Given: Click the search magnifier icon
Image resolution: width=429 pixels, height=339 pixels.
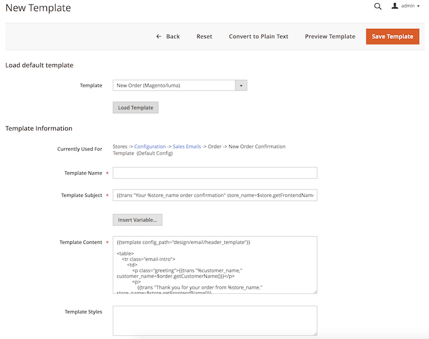Looking at the screenshot, I should (378, 6).
